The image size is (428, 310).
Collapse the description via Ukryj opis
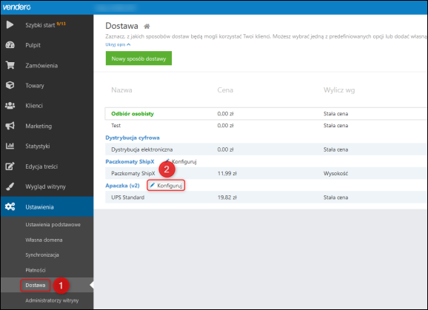point(118,44)
